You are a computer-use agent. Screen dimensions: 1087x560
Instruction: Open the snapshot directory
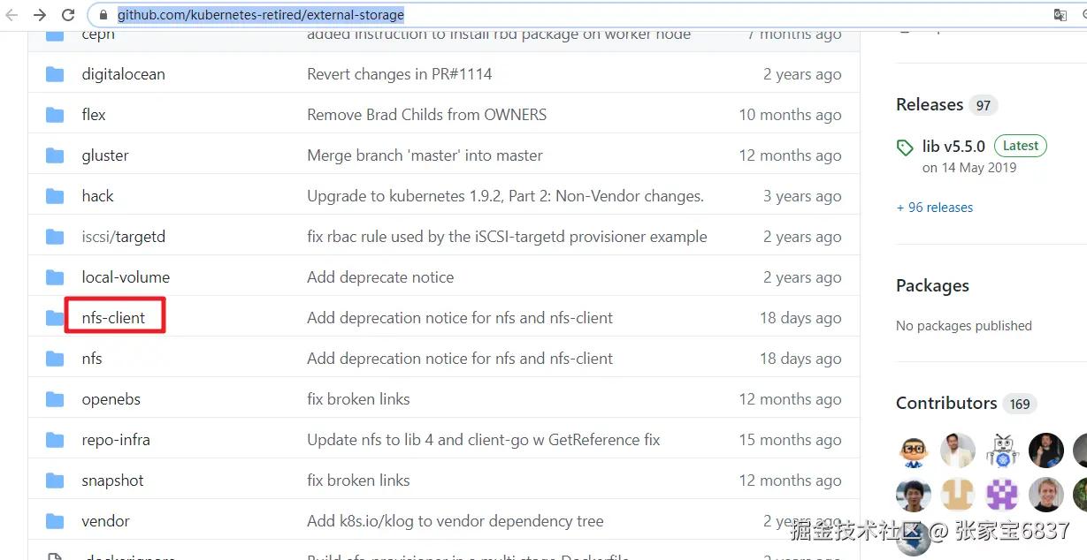(x=112, y=481)
